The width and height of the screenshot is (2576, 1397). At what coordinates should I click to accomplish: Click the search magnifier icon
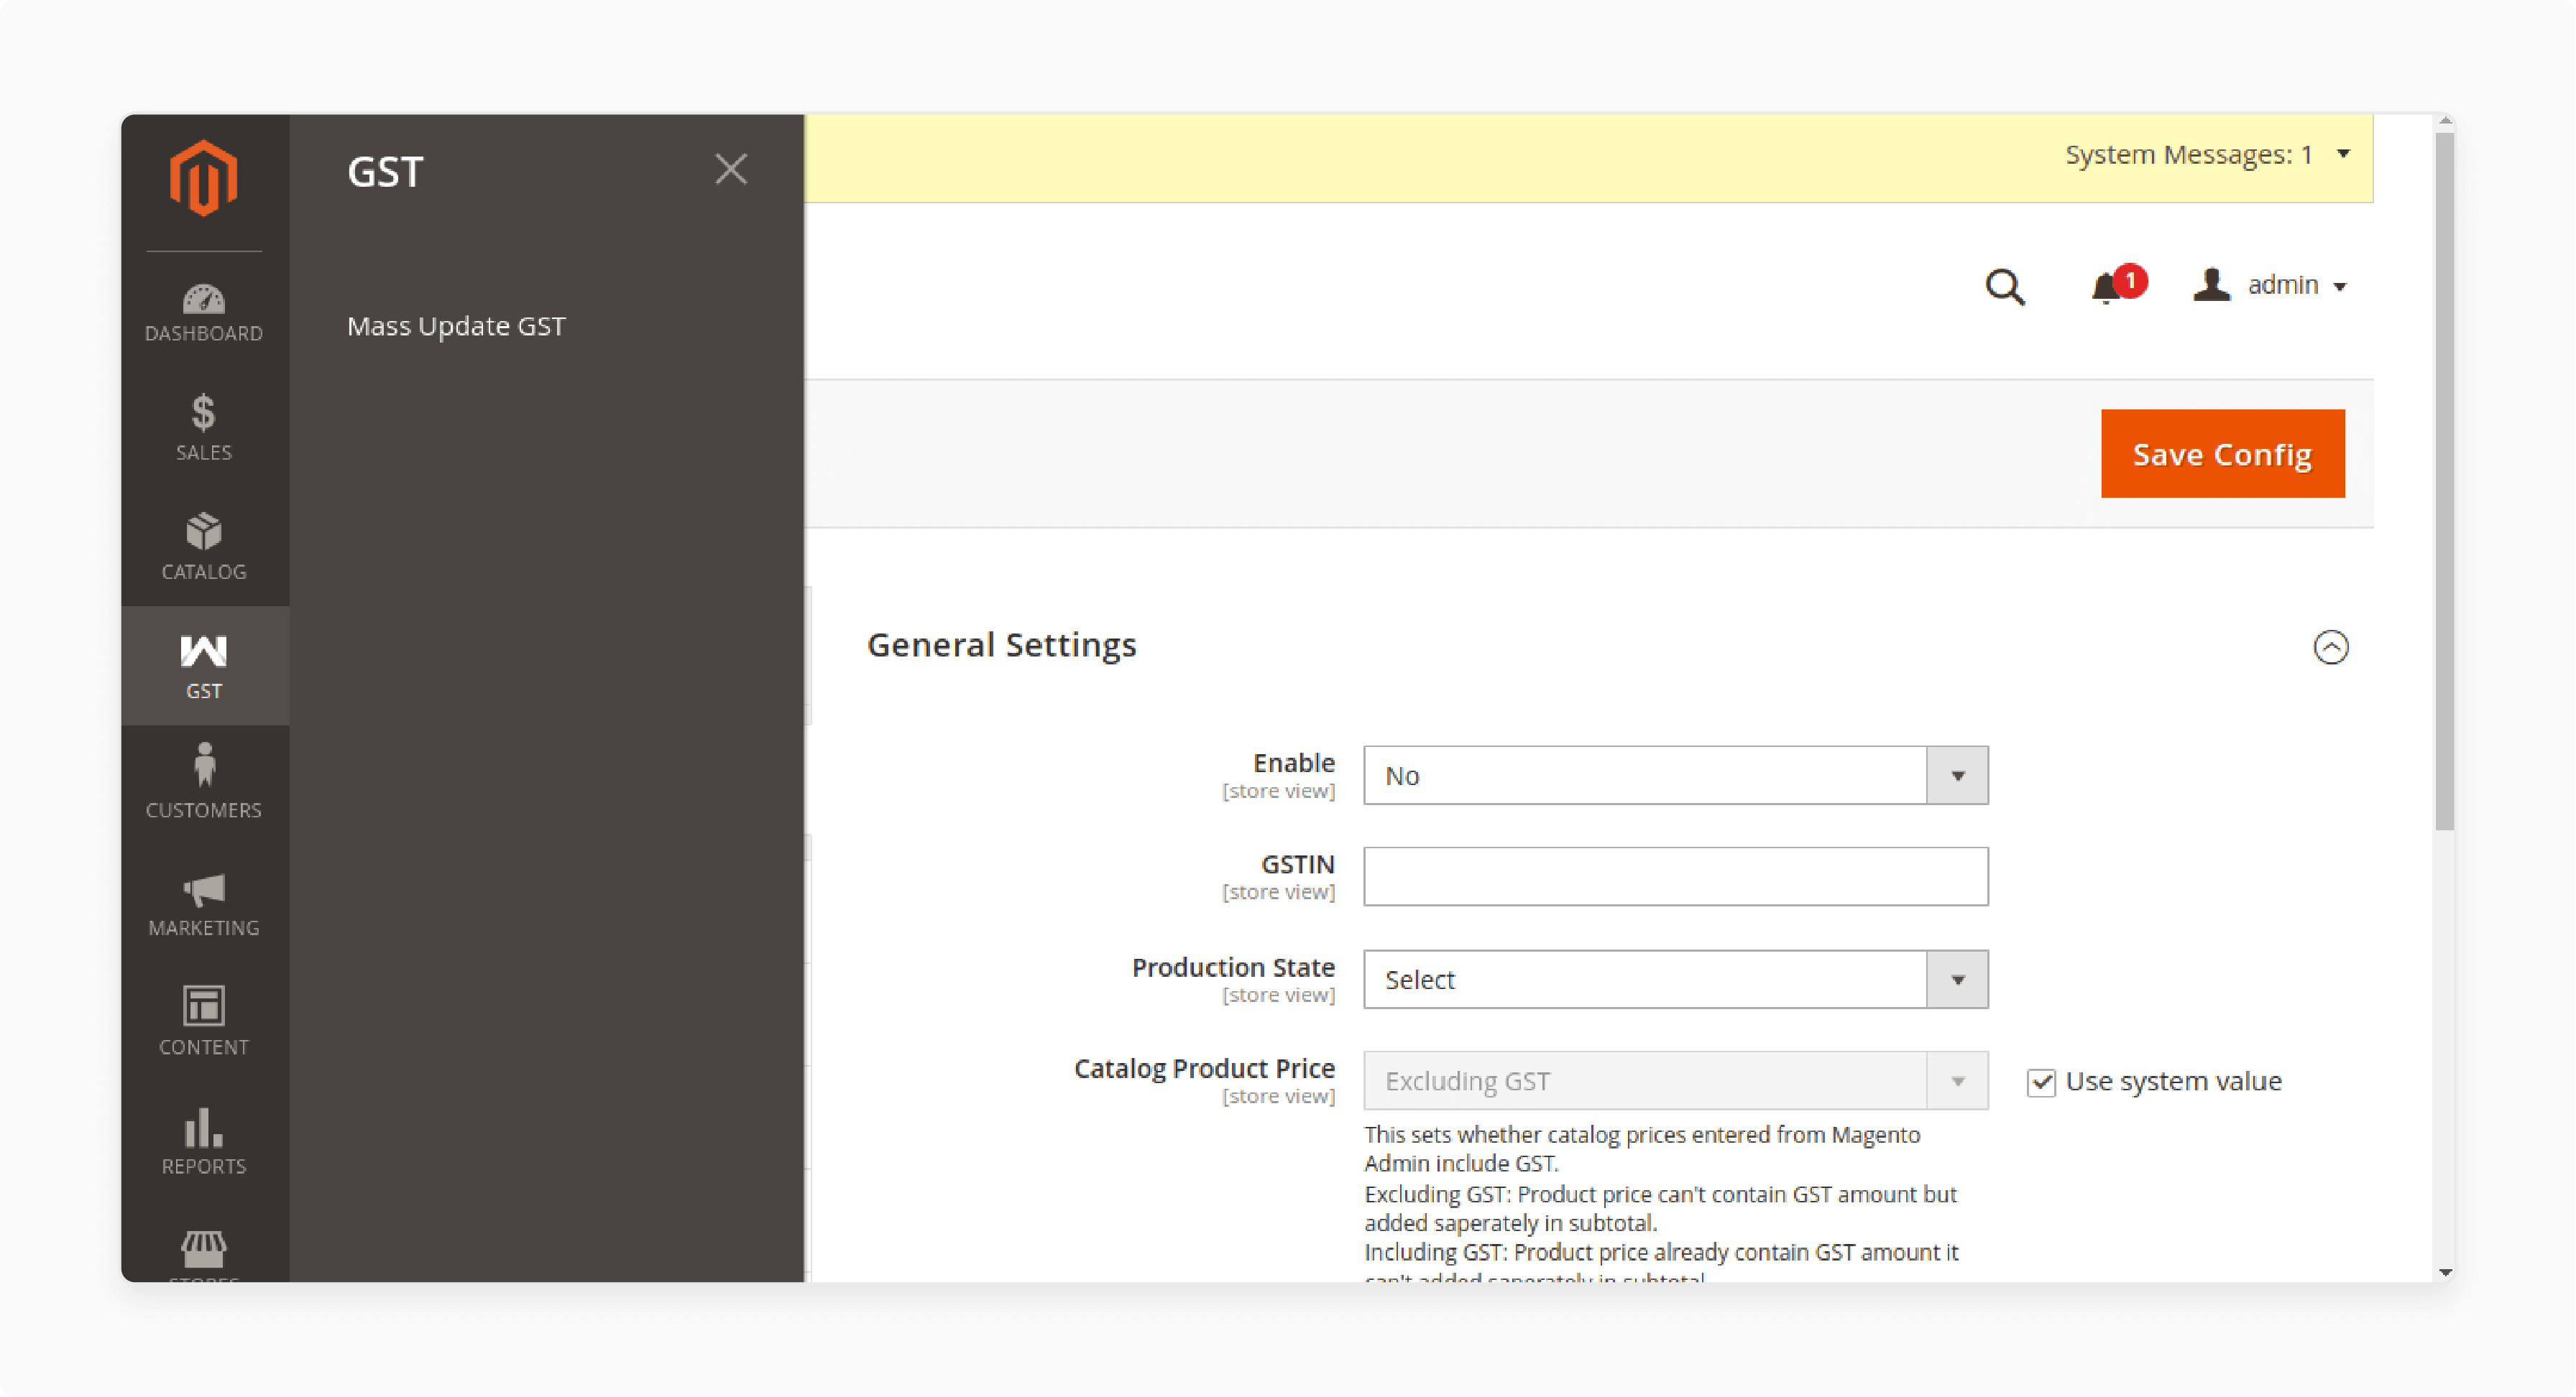pyautogui.click(x=2004, y=287)
